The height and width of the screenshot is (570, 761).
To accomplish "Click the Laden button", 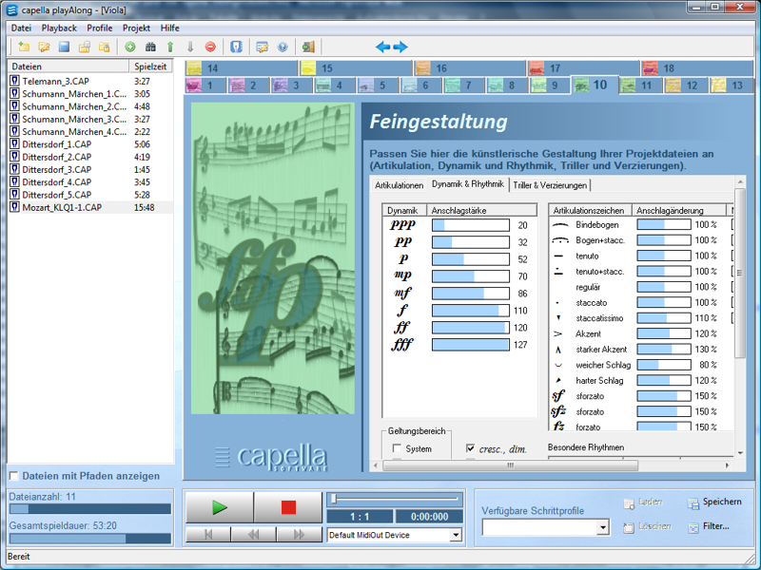I will click(x=643, y=503).
